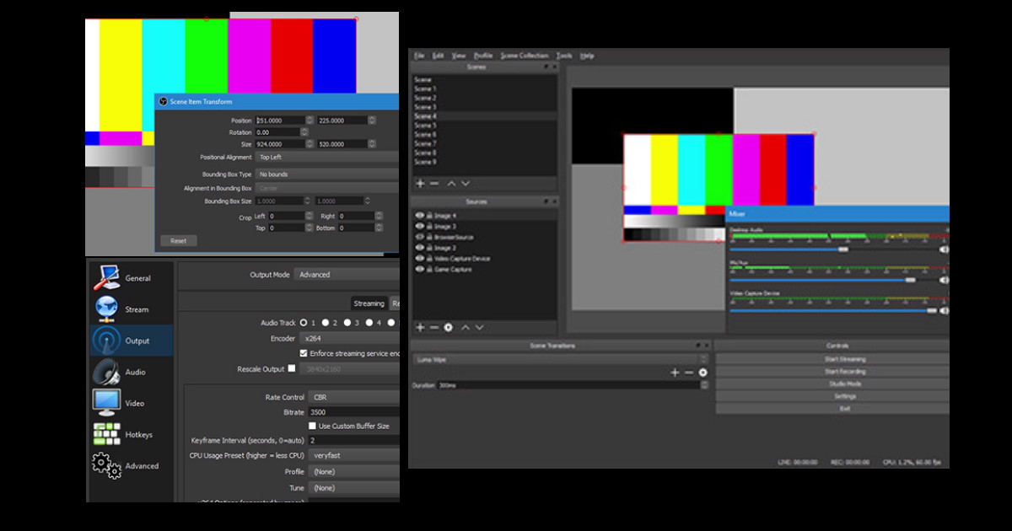Reset the Scene Item Transform values
This screenshot has width=1012, height=531.
pos(179,240)
